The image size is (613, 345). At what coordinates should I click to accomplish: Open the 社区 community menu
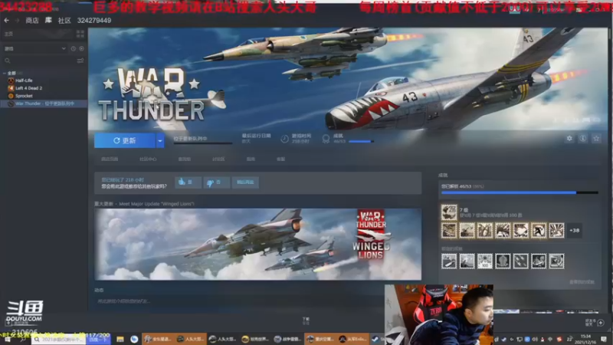64,21
